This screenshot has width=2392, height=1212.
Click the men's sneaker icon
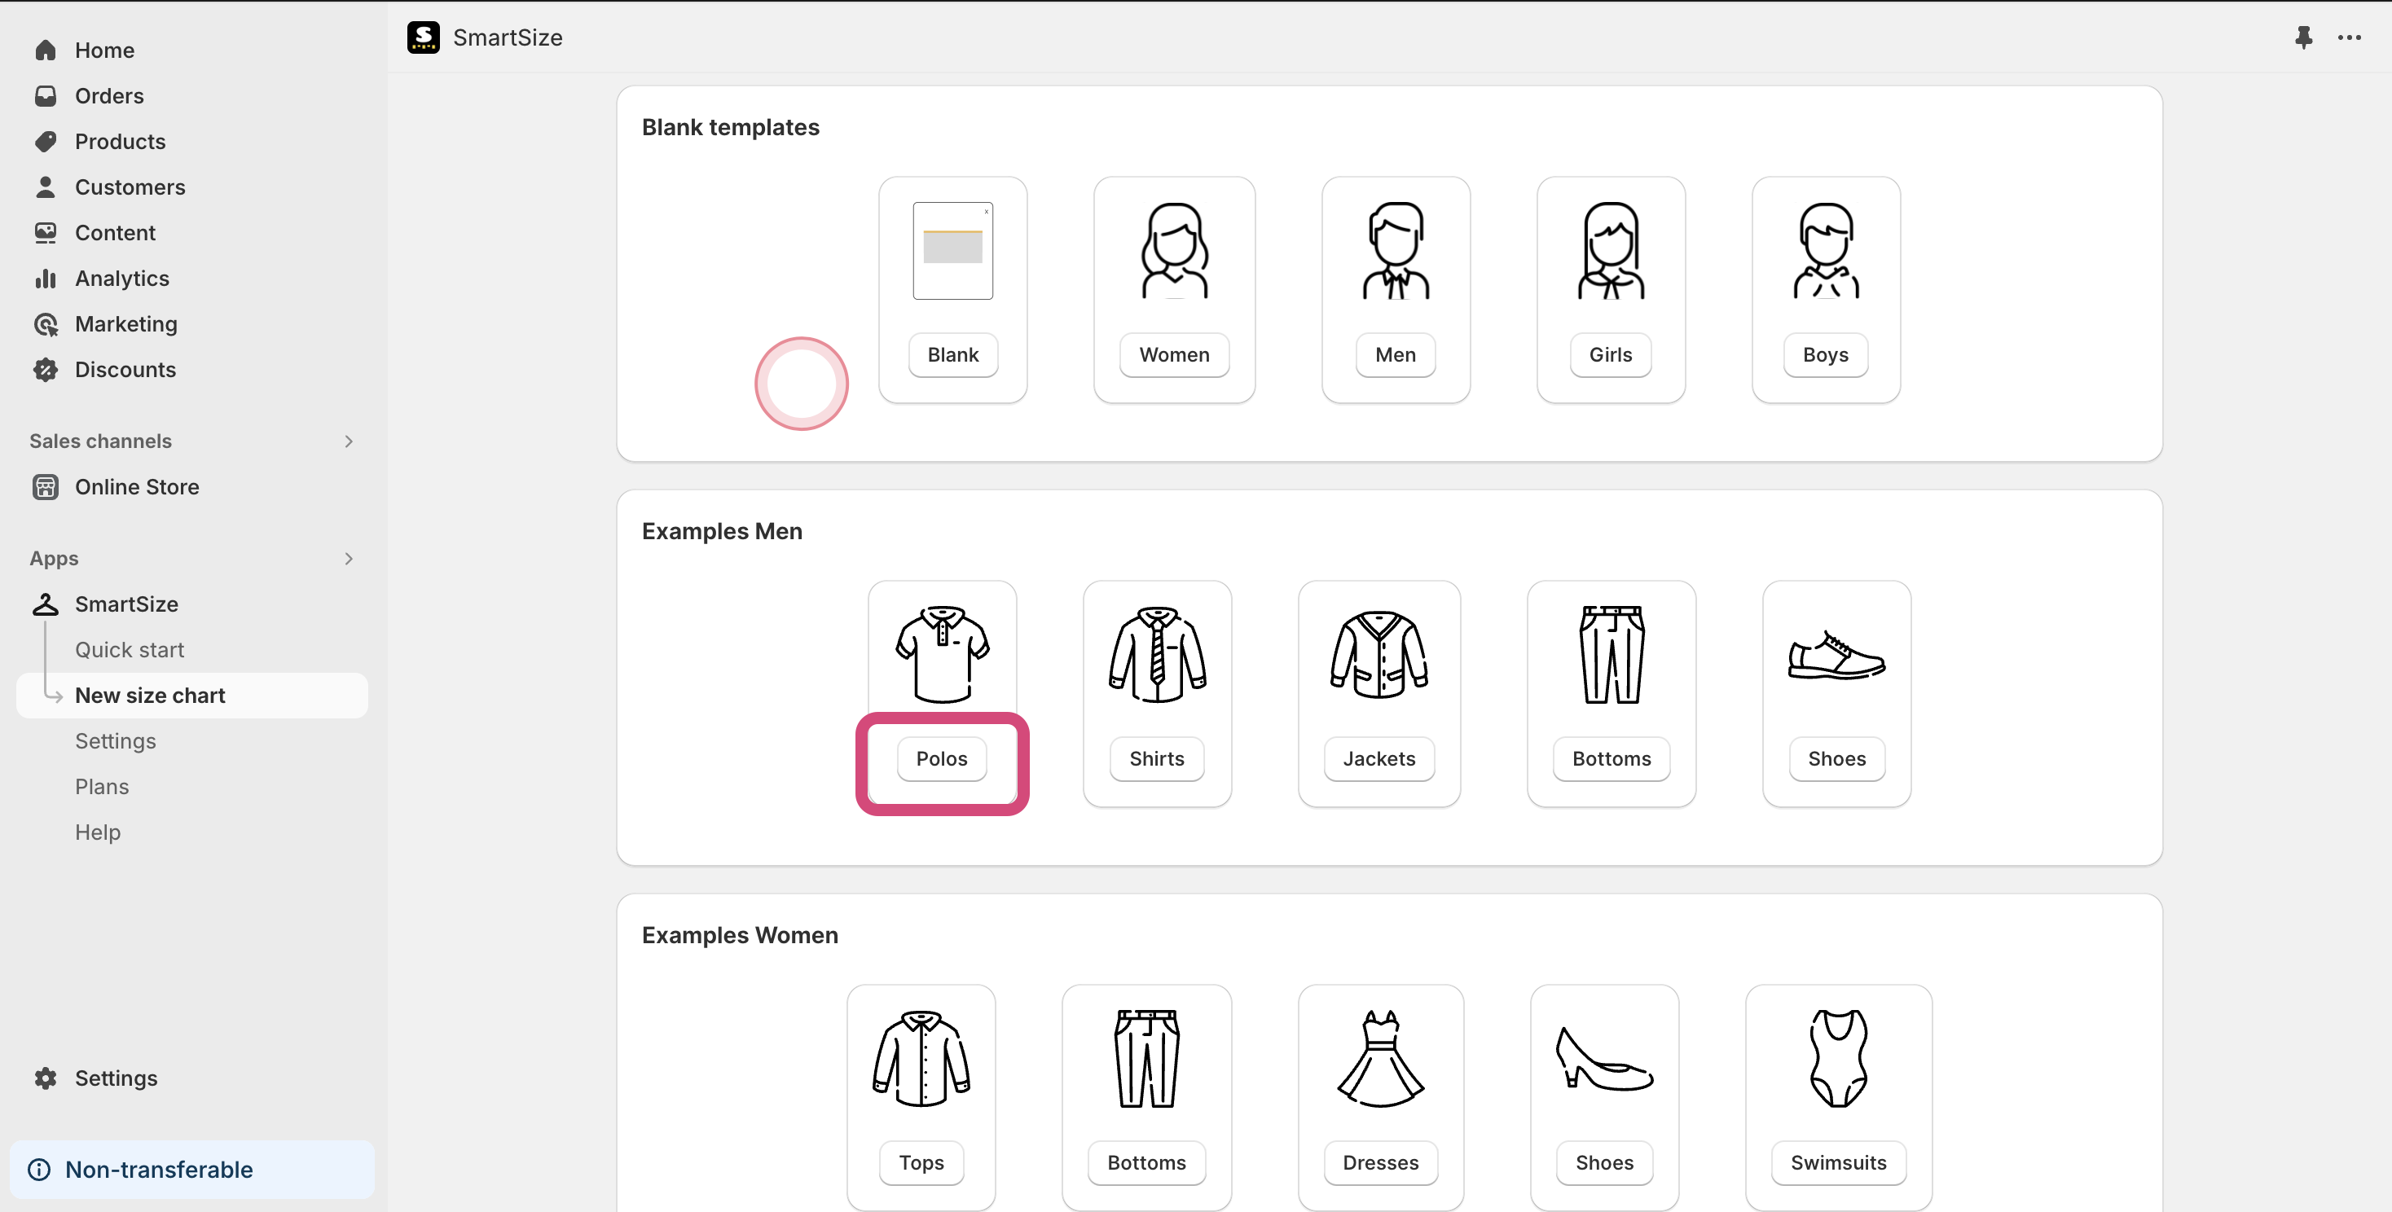(x=1836, y=655)
